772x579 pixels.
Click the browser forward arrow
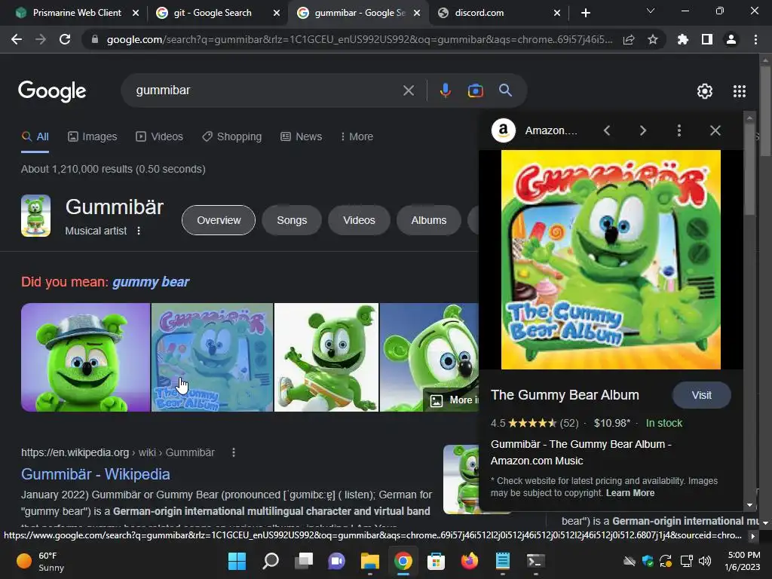(x=41, y=39)
